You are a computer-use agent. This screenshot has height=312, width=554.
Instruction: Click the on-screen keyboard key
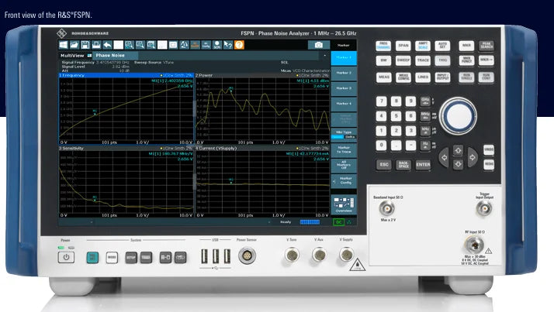[x=146, y=258]
